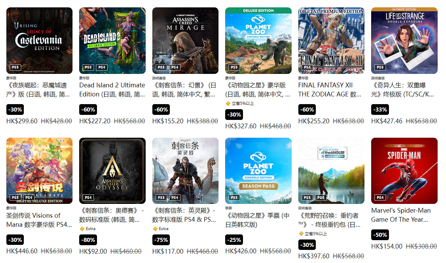Click the -75% discount badge for Valhalla
The width and height of the screenshot is (446, 263).
coord(161,240)
